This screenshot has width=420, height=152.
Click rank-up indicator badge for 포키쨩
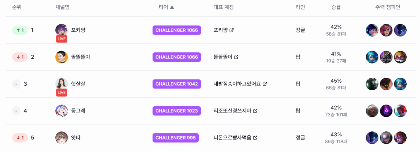pyautogui.click(x=20, y=30)
